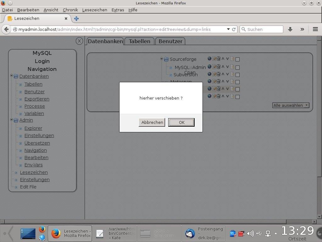Image resolution: width=322 pixels, height=242 pixels.
Task: Check the checkbox on the Sourceforge row
Action: click(x=238, y=59)
